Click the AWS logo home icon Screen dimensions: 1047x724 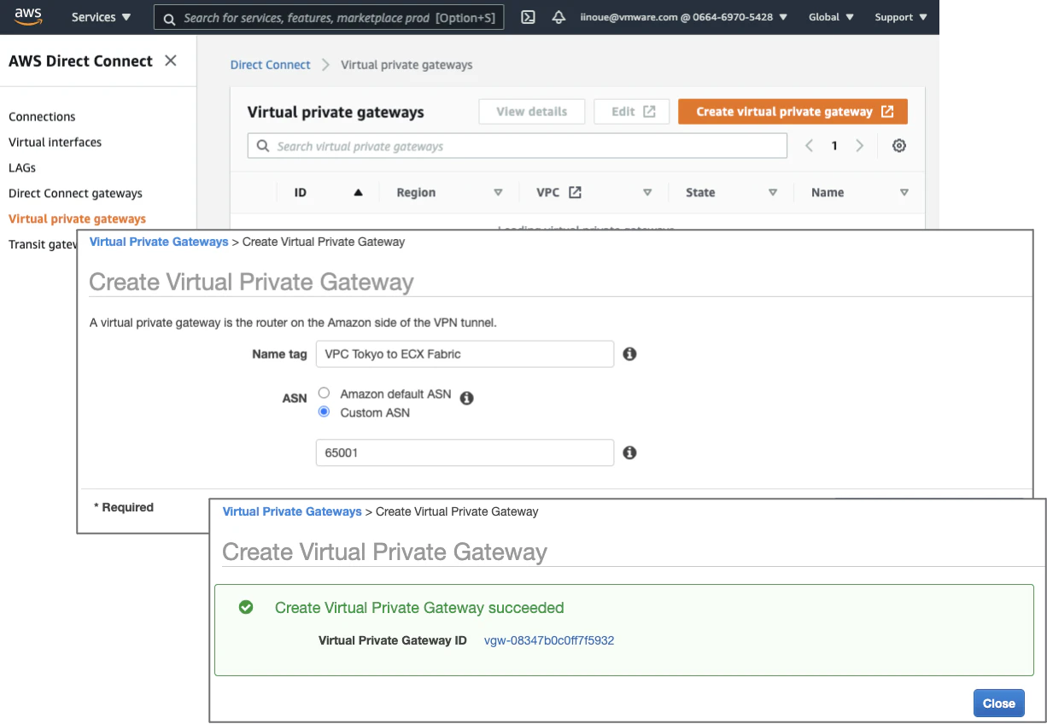coord(28,16)
